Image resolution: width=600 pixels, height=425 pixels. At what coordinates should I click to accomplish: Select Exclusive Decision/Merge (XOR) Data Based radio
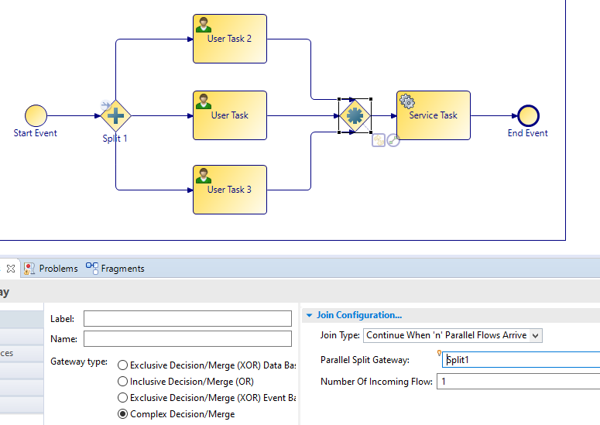click(122, 365)
